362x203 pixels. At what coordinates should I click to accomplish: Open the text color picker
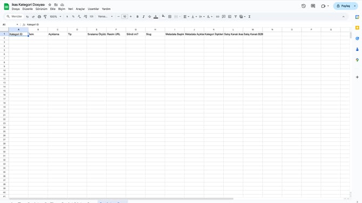pos(156,17)
